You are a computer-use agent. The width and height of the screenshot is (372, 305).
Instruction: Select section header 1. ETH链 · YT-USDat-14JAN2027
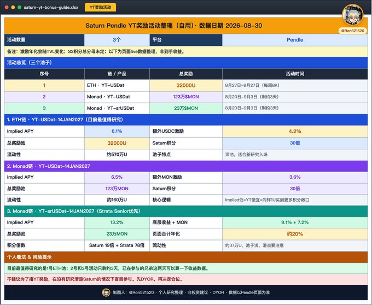186,120
